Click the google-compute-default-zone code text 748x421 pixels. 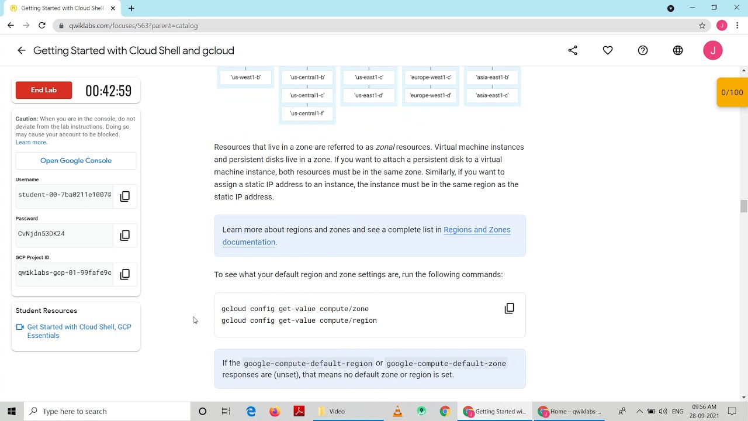pos(446,363)
